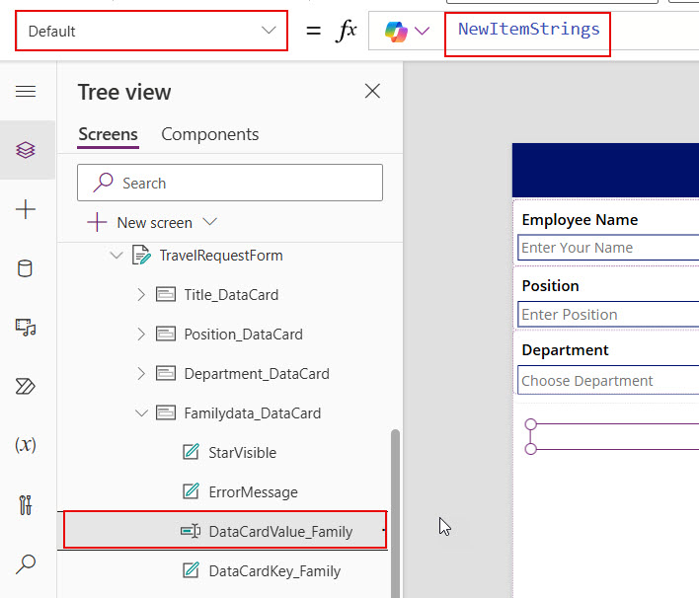Click the Familydata_DataCard card icon

(x=166, y=412)
